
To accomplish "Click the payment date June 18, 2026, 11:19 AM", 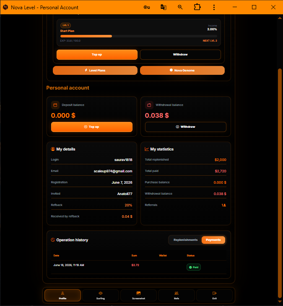I will 69,265.
